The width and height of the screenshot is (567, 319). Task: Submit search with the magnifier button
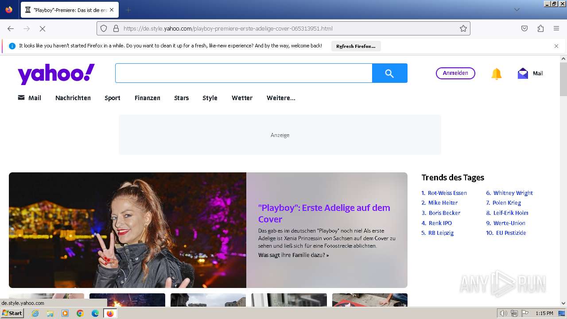pos(389,73)
